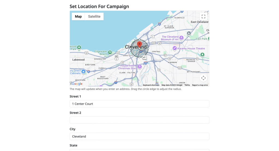Click the Street 1 input field
Image resolution: width=279 pixels, height=151 pixels.
tap(139, 104)
